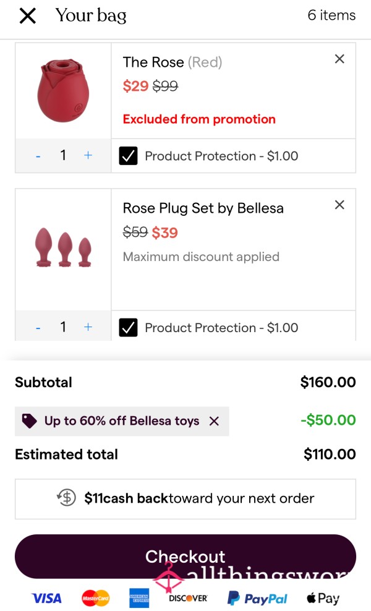371x611 pixels.
Task: Open Rose Plug Set by Bellesa title
Action: coord(203,208)
